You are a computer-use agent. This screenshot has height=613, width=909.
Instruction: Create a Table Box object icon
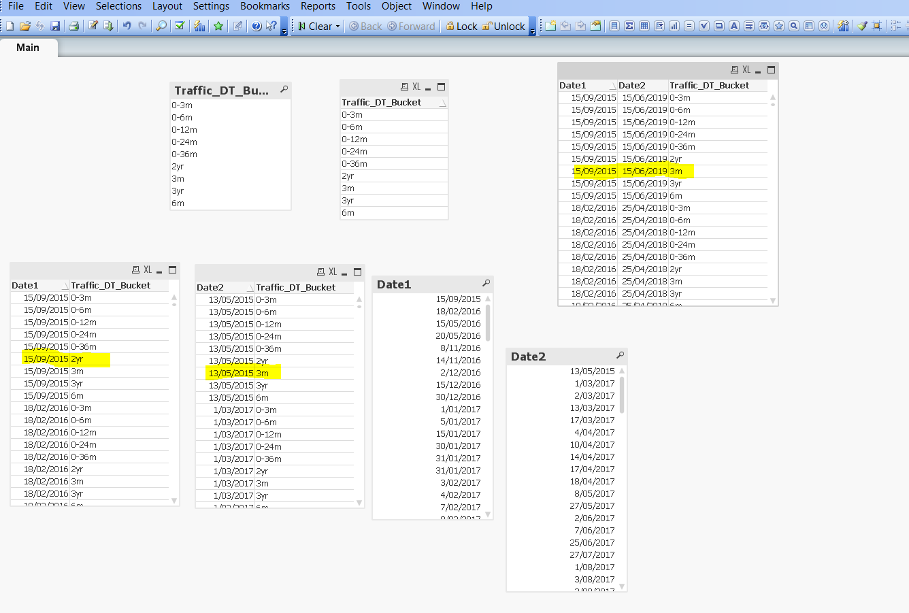(x=644, y=26)
